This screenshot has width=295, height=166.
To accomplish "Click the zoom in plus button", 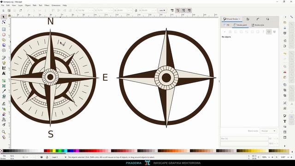I will point(272,157).
